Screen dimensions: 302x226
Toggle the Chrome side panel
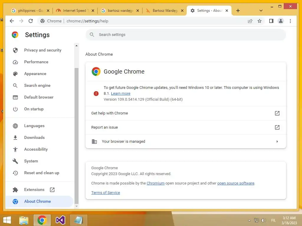click(x=271, y=21)
